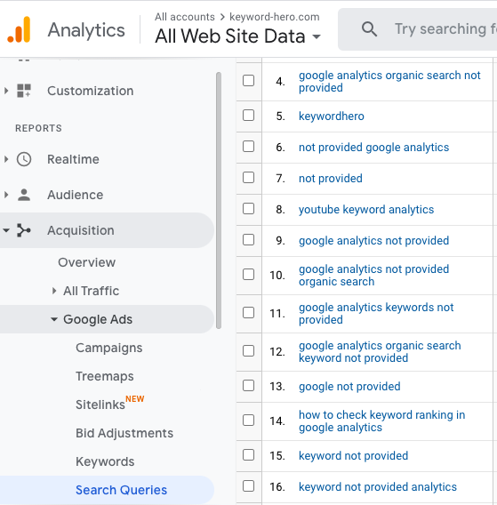The width and height of the screenshot is (497, 505).
Task: Open the 'google not provided' query link
Action: [x=349, y=386]
